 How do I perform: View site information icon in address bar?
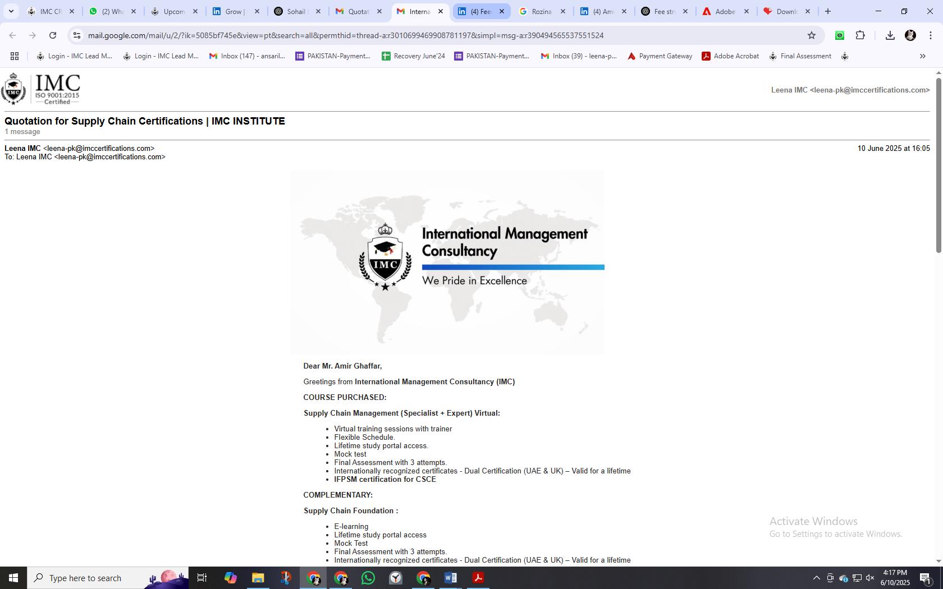(x=77, y=35)
